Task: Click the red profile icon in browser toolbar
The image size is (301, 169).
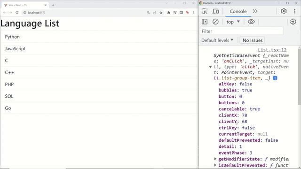Action: [187, 13]
